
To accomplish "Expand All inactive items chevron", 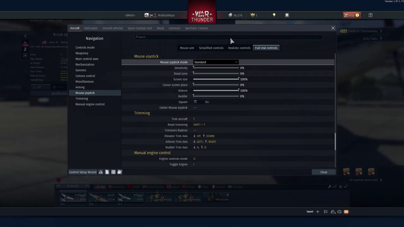I will (x=381, y=180).
